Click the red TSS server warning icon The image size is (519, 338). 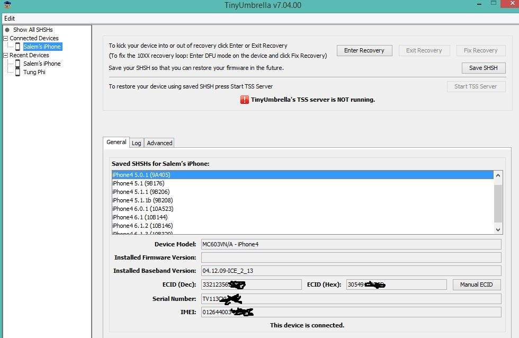point(244,100)
